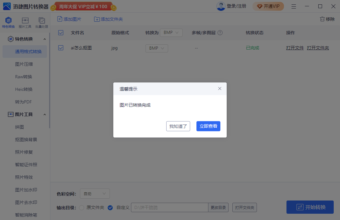Viewport: 340px width, 220px height.
Task: Select 图片去水印 in sidebar
Action: point(26,202)
